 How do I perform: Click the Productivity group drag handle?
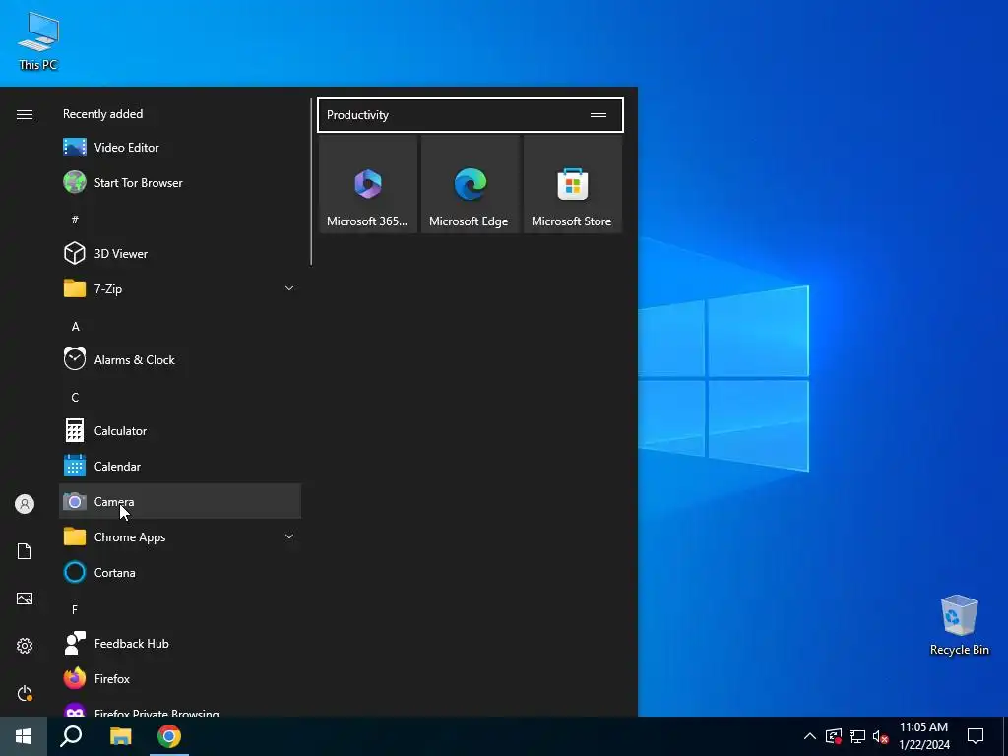coord(598,115)
